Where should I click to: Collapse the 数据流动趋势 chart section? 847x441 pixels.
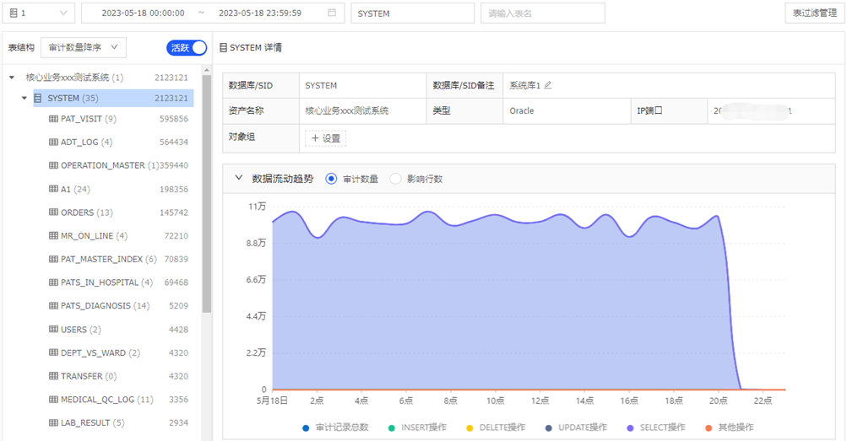tap(238, 178)
